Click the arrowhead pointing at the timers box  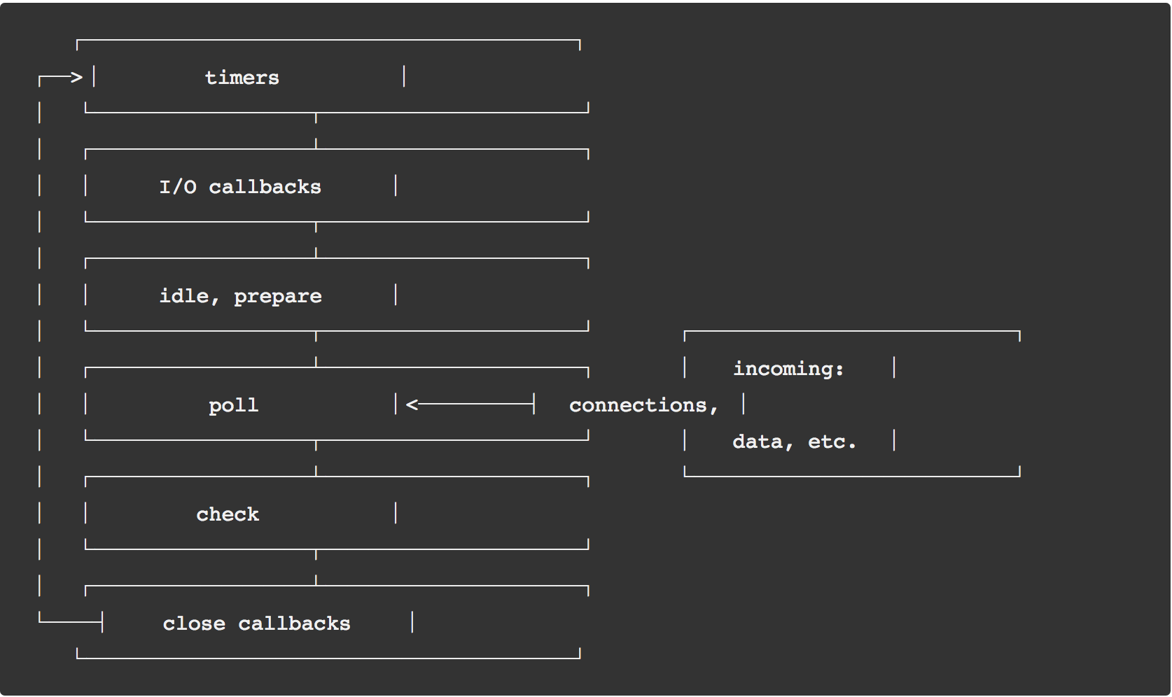click(x=76, y=77)
